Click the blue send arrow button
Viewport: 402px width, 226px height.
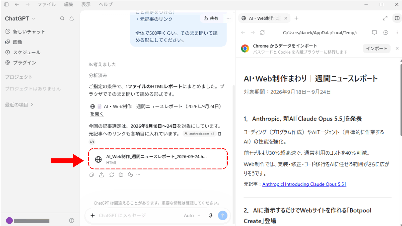(x=222, y=216)
